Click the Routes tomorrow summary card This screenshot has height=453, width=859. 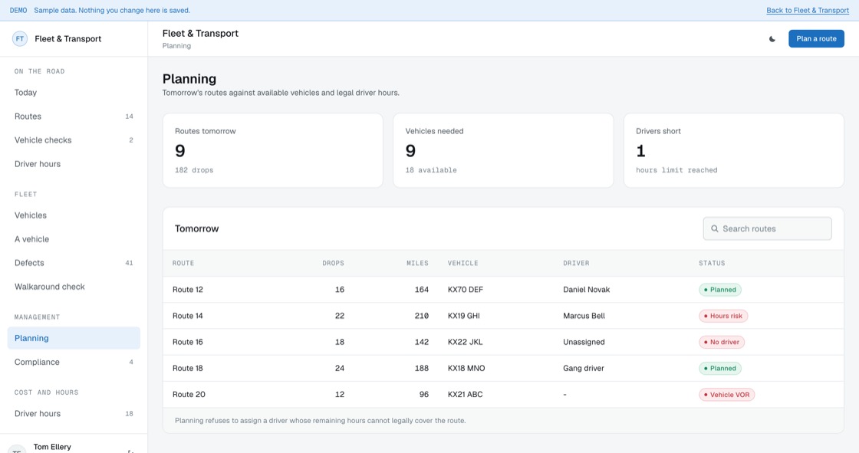[x=273, y=151]
